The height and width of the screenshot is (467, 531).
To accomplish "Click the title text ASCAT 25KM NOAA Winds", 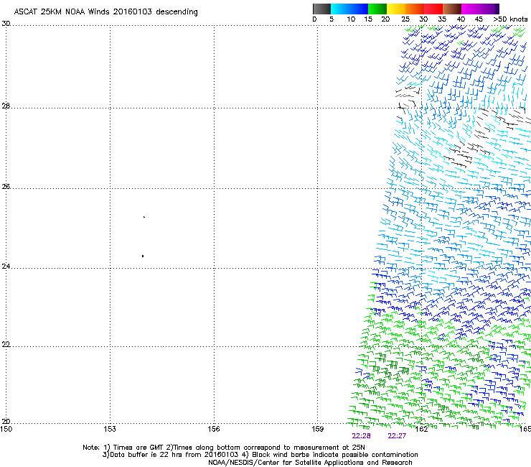I will [x=62, y=11].
